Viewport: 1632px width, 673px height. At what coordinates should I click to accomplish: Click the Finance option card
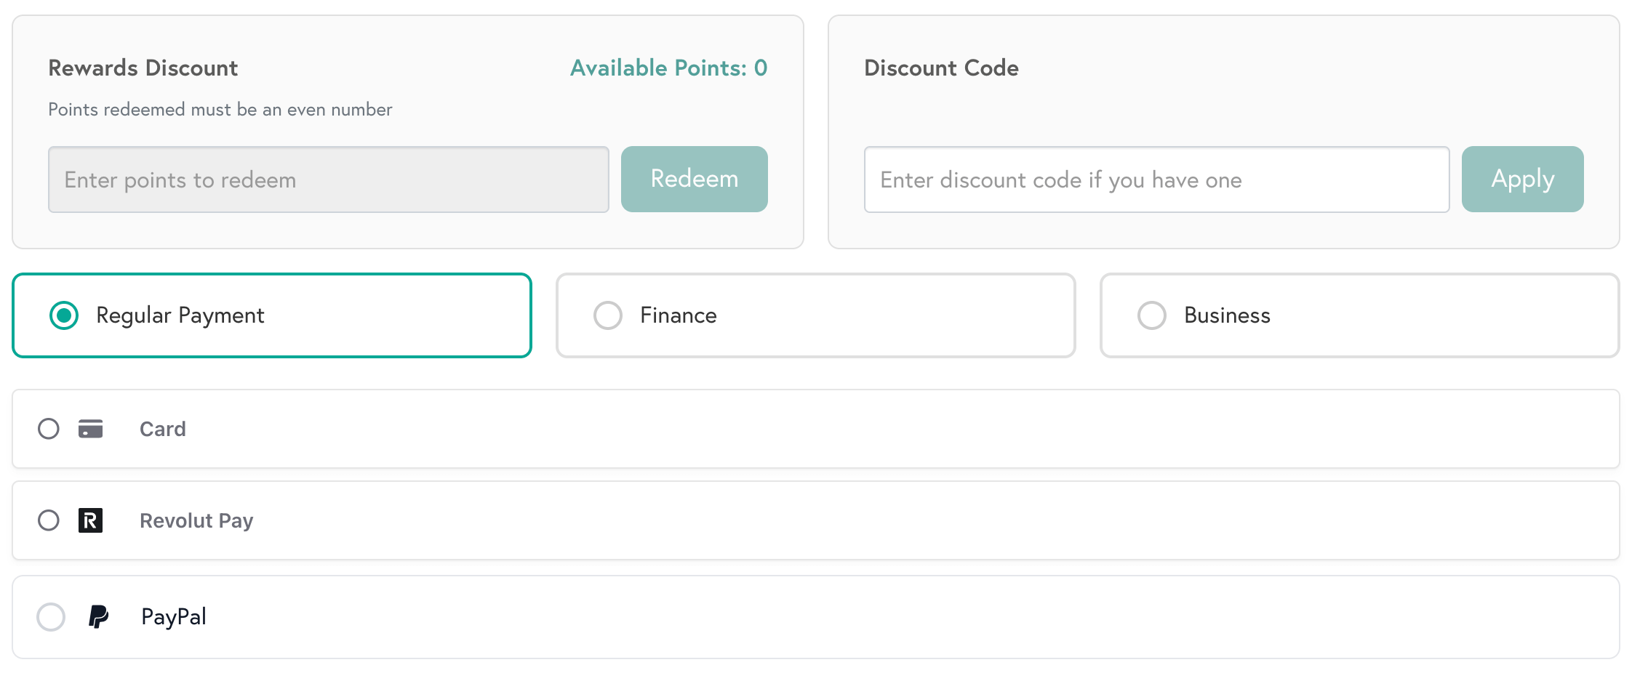(815, 315)
